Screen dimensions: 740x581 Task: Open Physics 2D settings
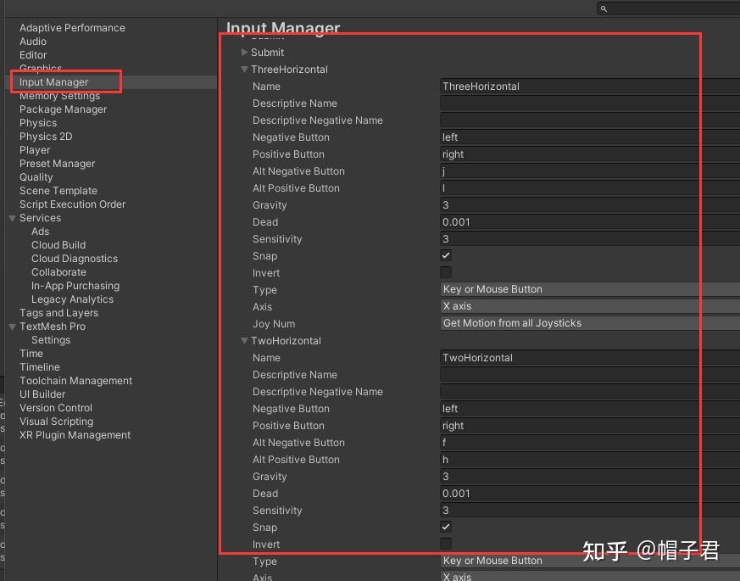(47, 136)
